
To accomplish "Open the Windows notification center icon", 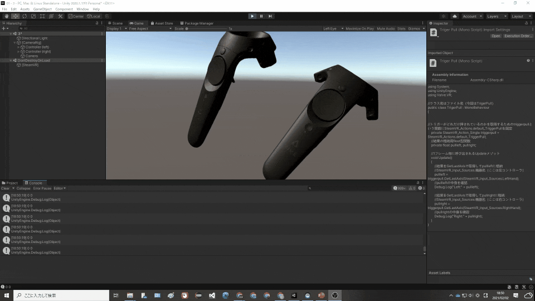I will [x=516, y=295].
